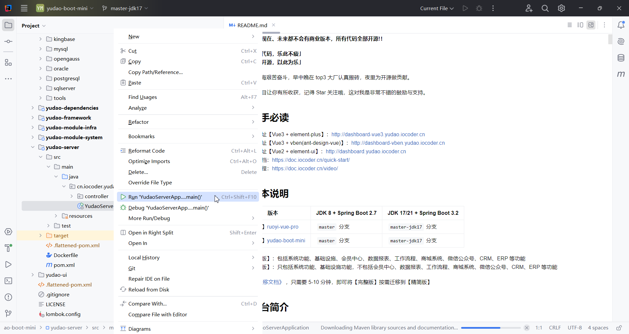Open Project view mode dropdown
Screen dimensions: 629x334
[x=34, y=26]
